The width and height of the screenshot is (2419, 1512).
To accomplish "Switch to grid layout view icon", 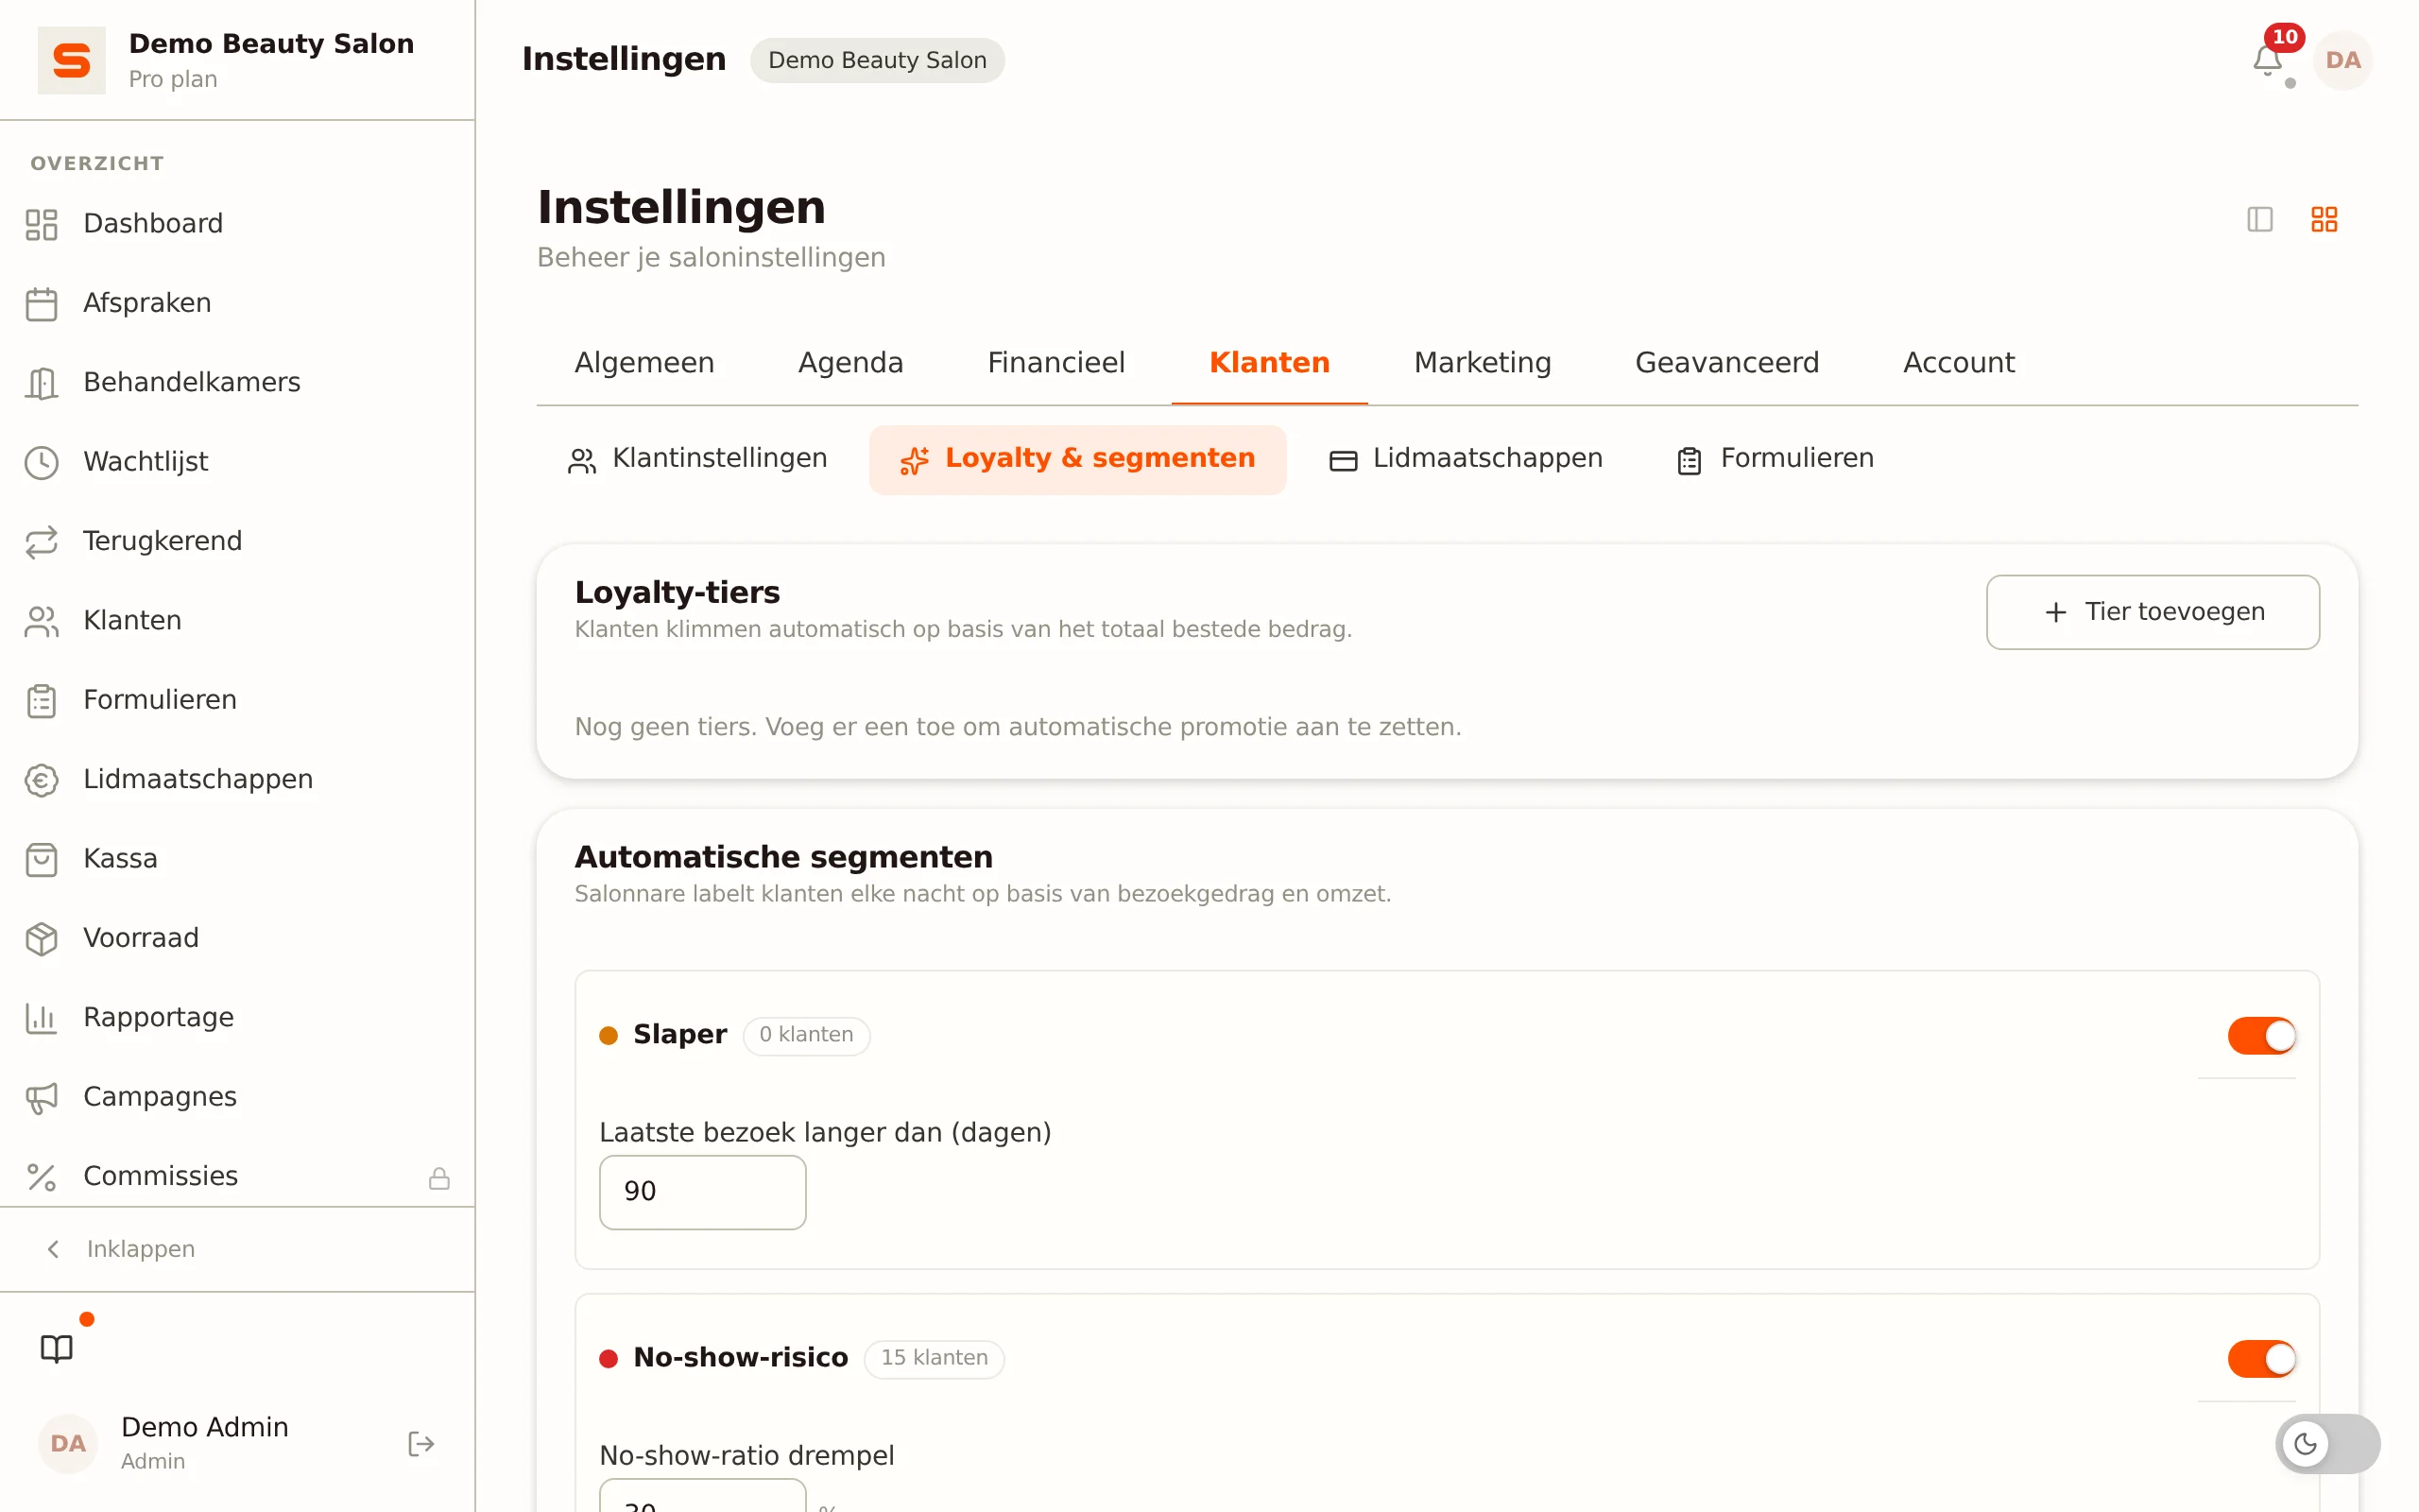I will click(2325, 219).
